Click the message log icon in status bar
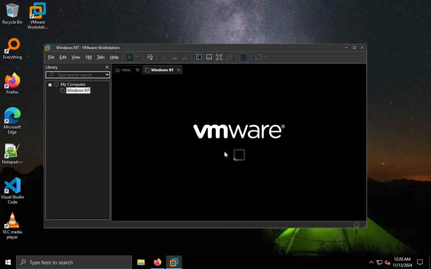The width and height of the screenshot is (431, 269). (357, 225)
